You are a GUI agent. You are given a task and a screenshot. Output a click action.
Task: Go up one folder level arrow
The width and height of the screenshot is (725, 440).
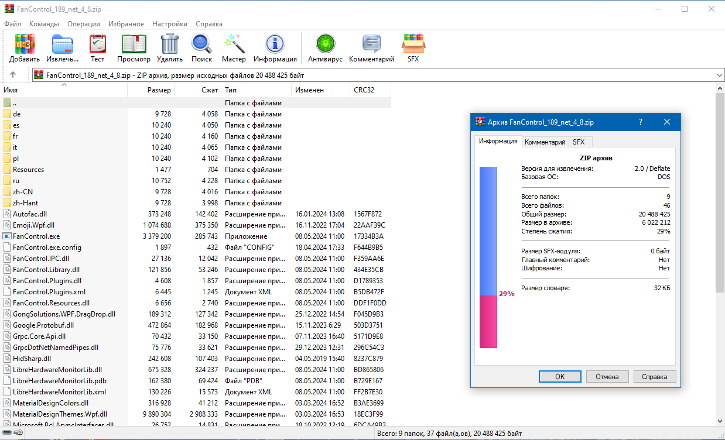click(x=13, y=75)
